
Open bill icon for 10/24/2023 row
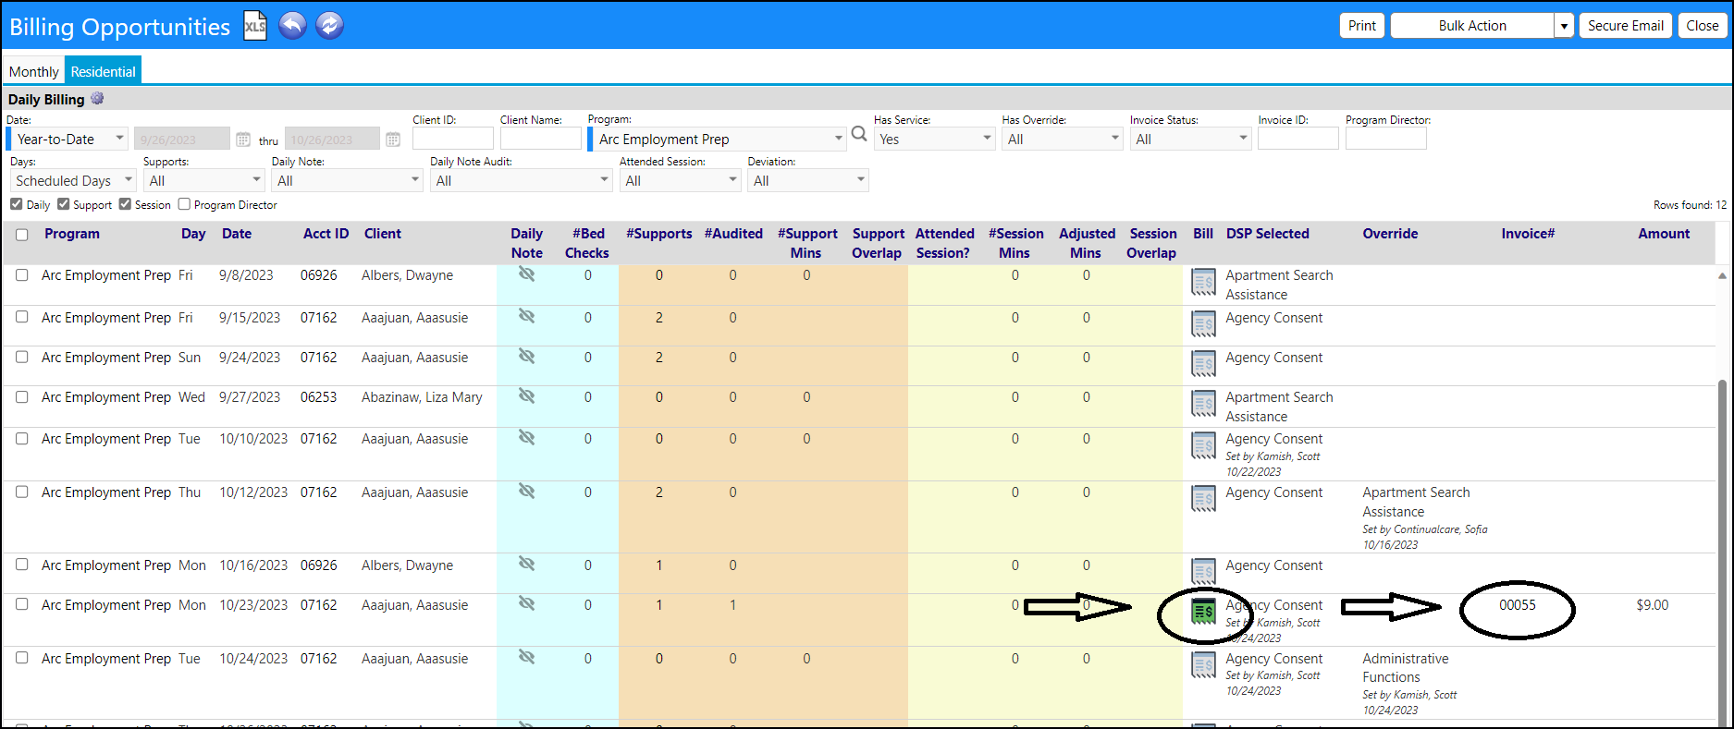pos(1203,665)
